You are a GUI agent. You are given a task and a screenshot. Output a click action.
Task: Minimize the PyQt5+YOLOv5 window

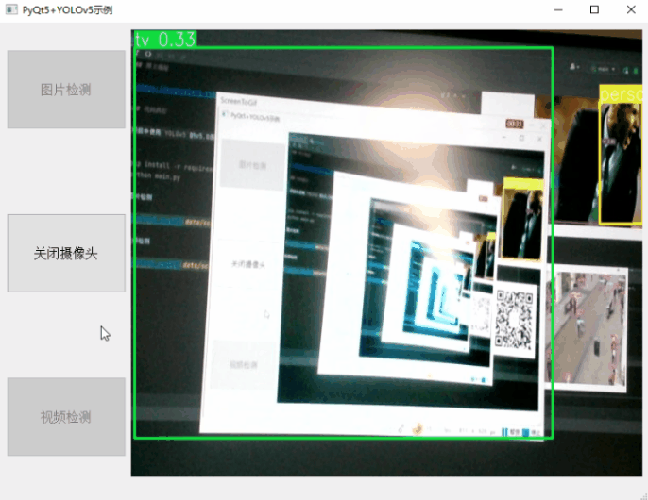point(558,10)
